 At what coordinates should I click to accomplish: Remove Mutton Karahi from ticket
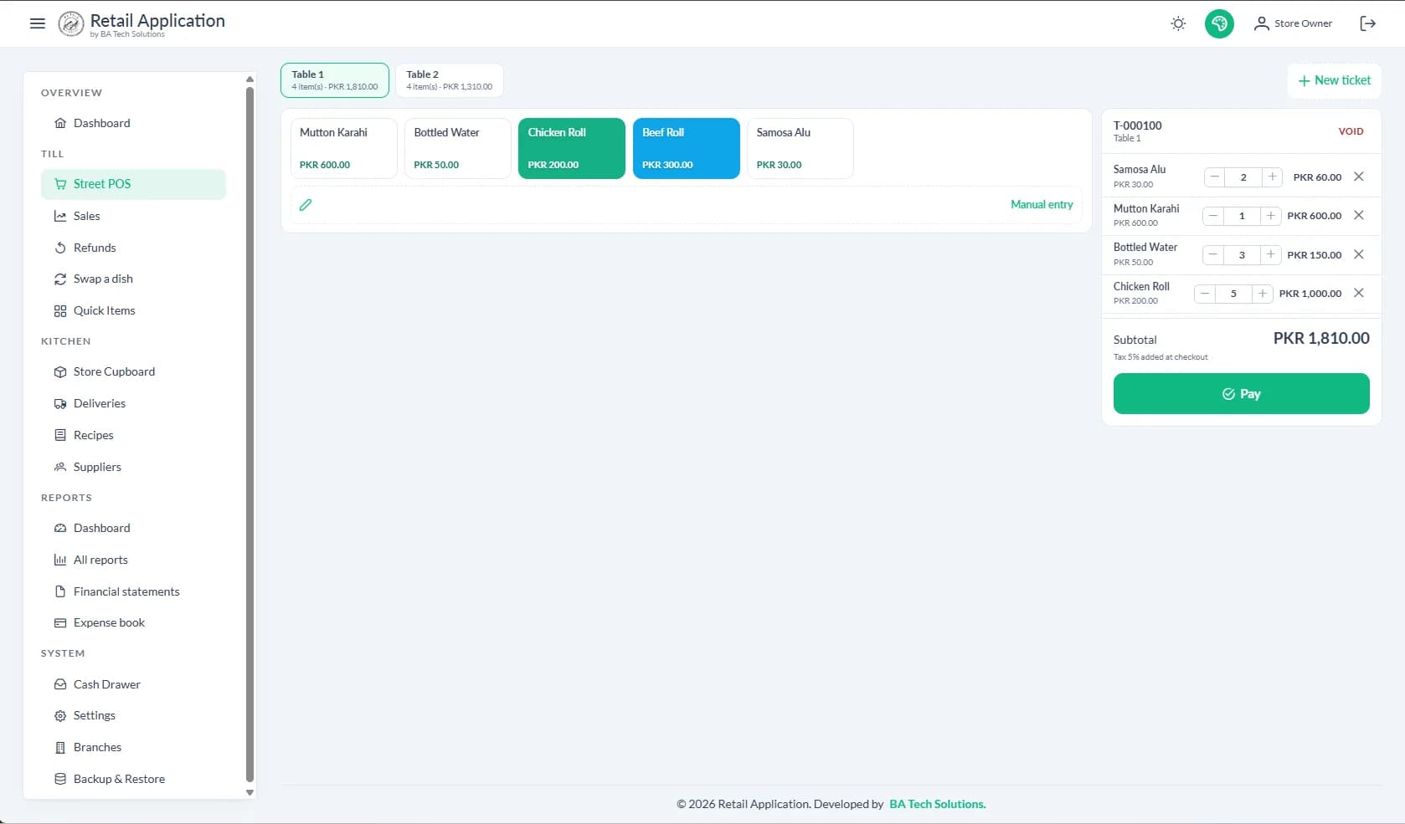pos(1359,215)
